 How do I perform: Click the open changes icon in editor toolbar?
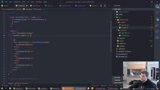(101, 6)
